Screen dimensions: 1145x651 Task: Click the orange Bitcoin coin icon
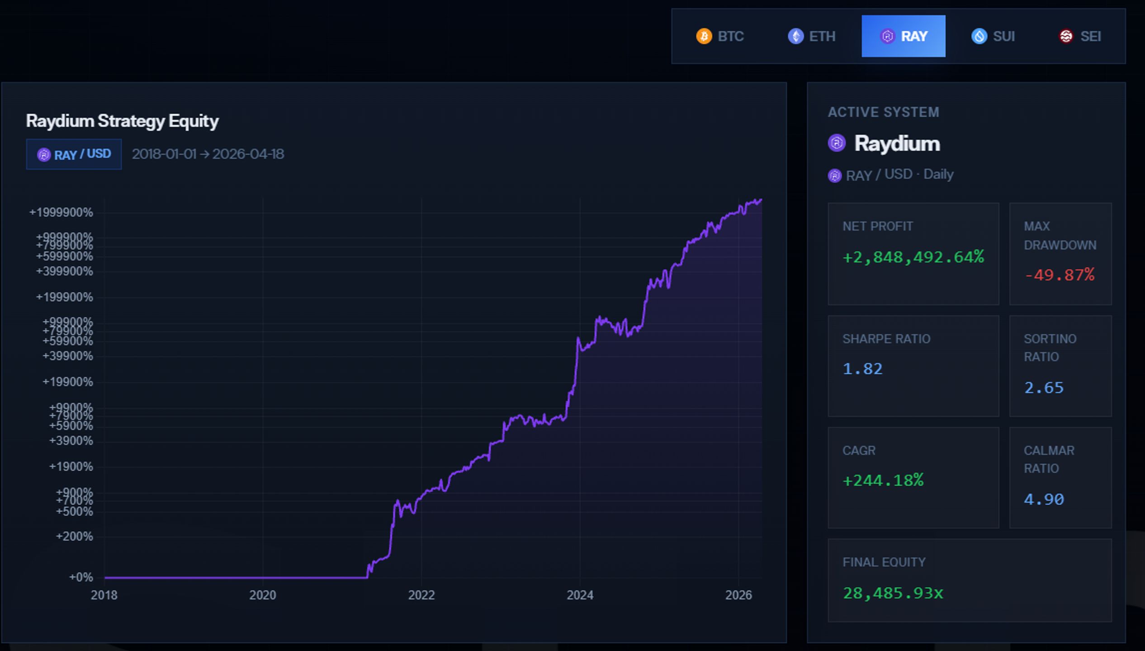(x=704, y=36)
